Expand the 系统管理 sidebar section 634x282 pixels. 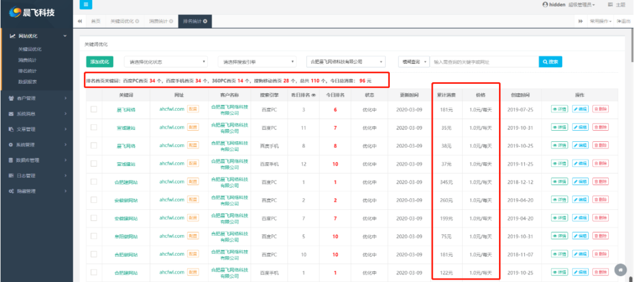(x=36, y=145)
